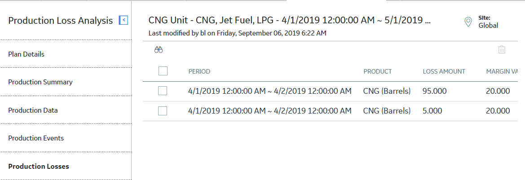The height and width of the screenshot is (180, 525).
Task: Check the 95.000 loss row checkbox
Action: (163, 91)
